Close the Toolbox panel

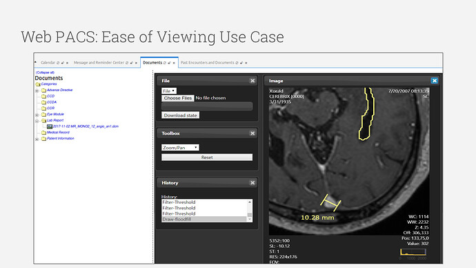pyautogui.click(x=252, y=133)
